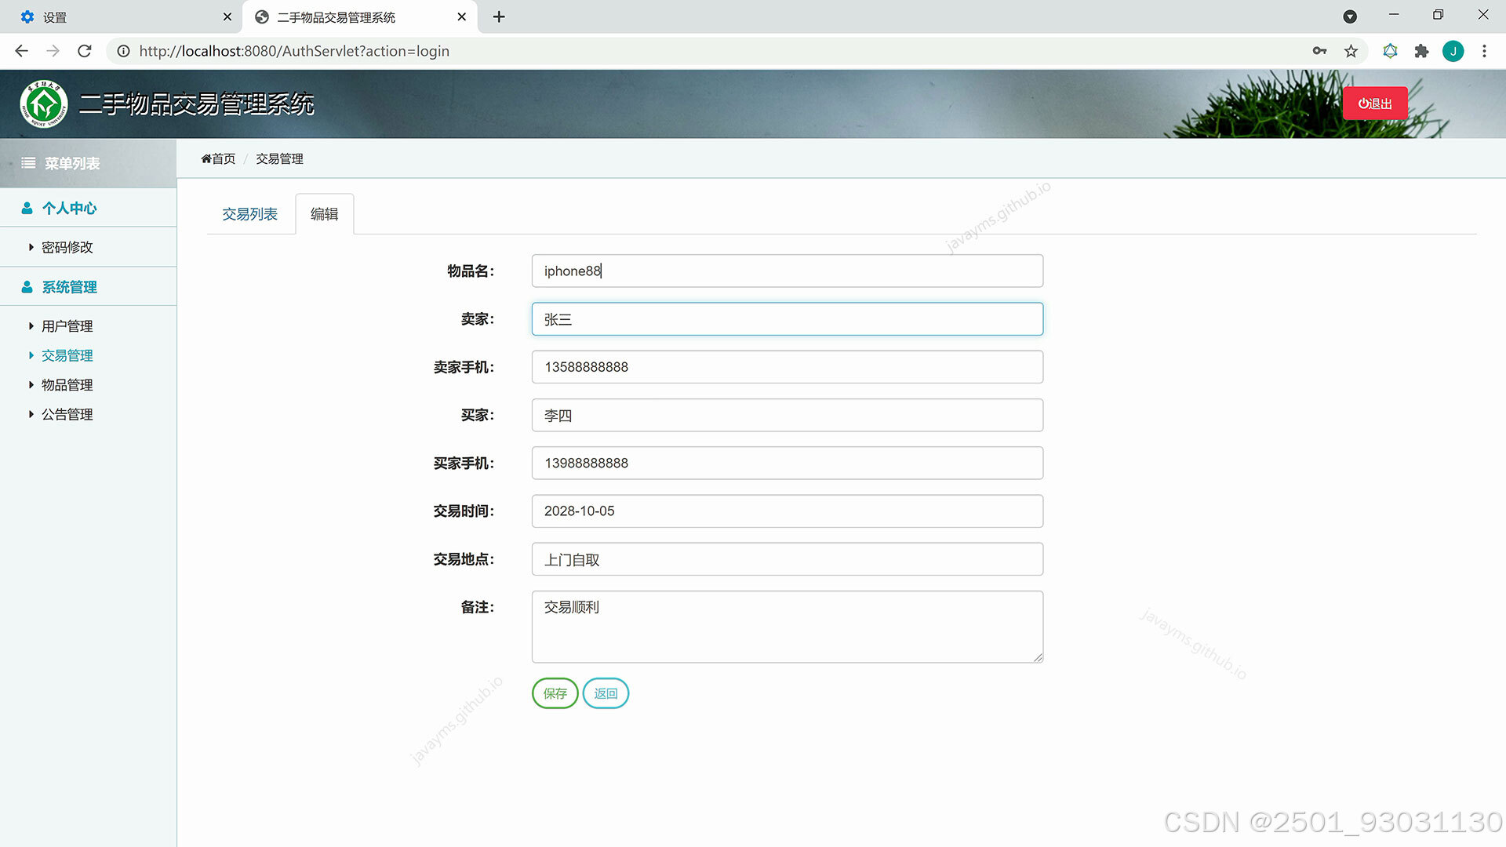Select the 二手物品交易管理系统 browser tab
This screenshot has width=1506, height=847.
[361, 16]
